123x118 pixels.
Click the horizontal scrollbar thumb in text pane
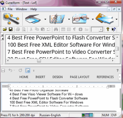tap(39, 61)
